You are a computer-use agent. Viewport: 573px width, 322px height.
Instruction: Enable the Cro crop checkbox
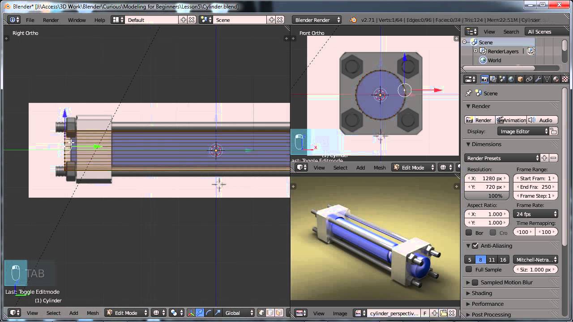[493, 233]
